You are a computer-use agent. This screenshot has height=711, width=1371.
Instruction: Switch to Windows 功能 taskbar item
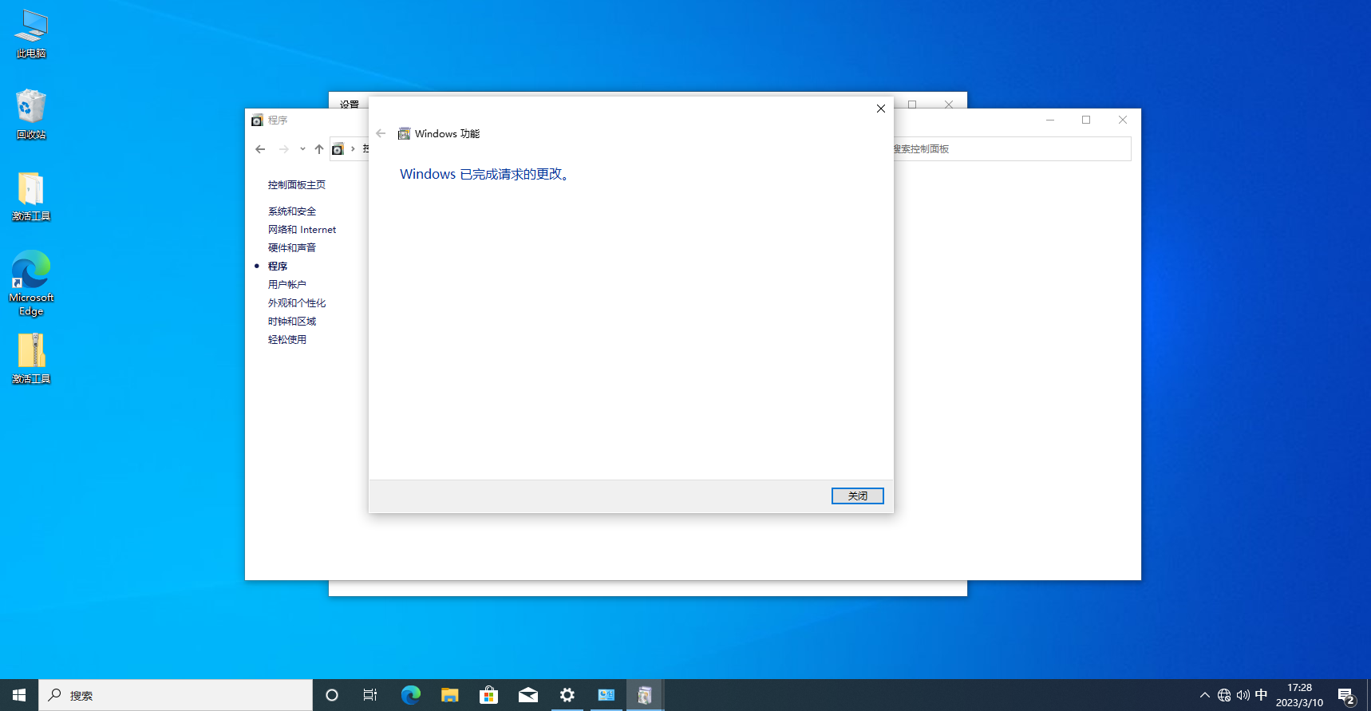click(x=645, y=695)
